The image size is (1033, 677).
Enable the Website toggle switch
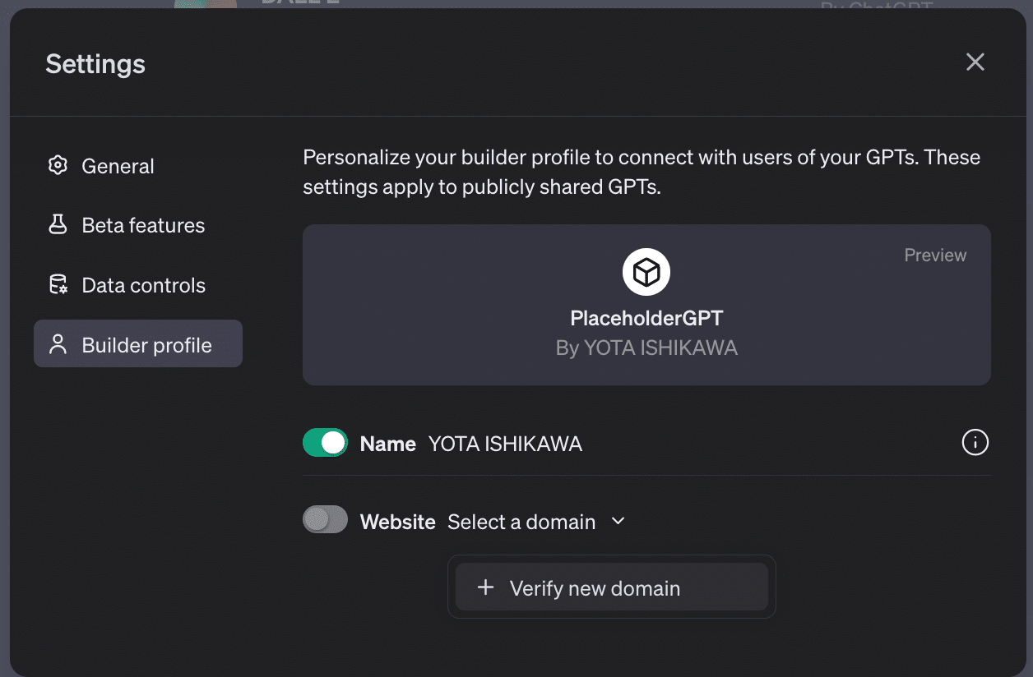(x=325, y=520)
